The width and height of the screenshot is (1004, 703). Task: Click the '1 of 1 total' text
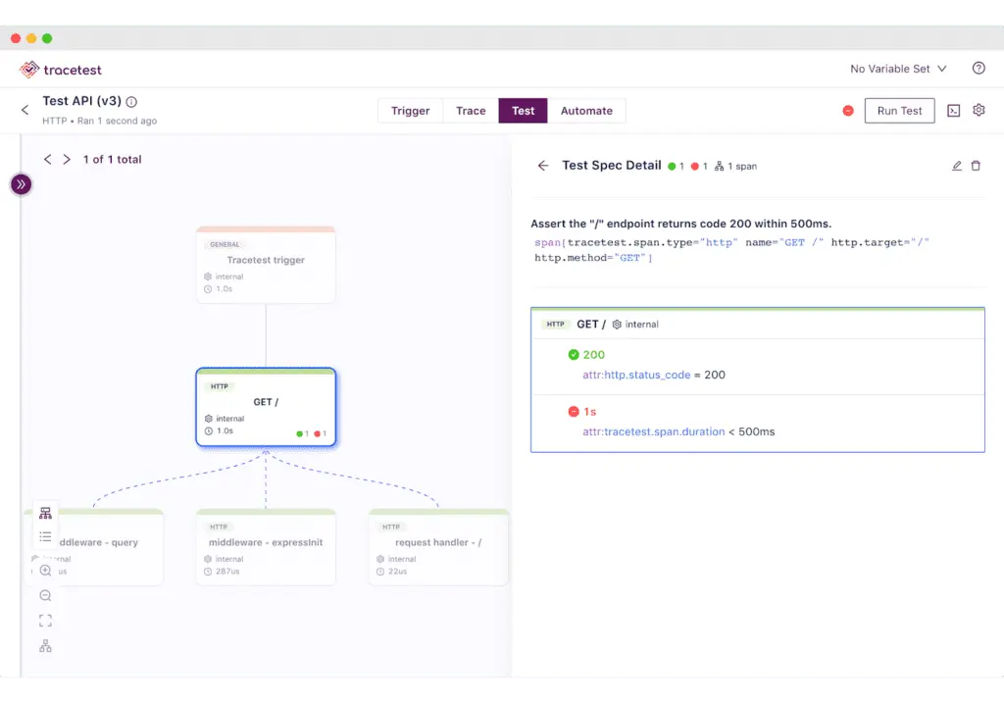112,160
